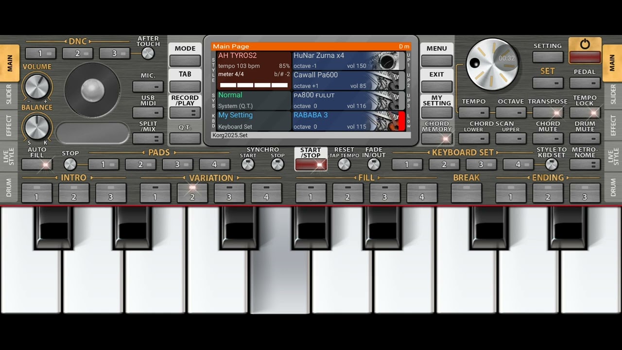Click the Reset Tap Tempo round button
This screenshot has height=350, width=622.
pyautogui.click(x=344, y=164)
